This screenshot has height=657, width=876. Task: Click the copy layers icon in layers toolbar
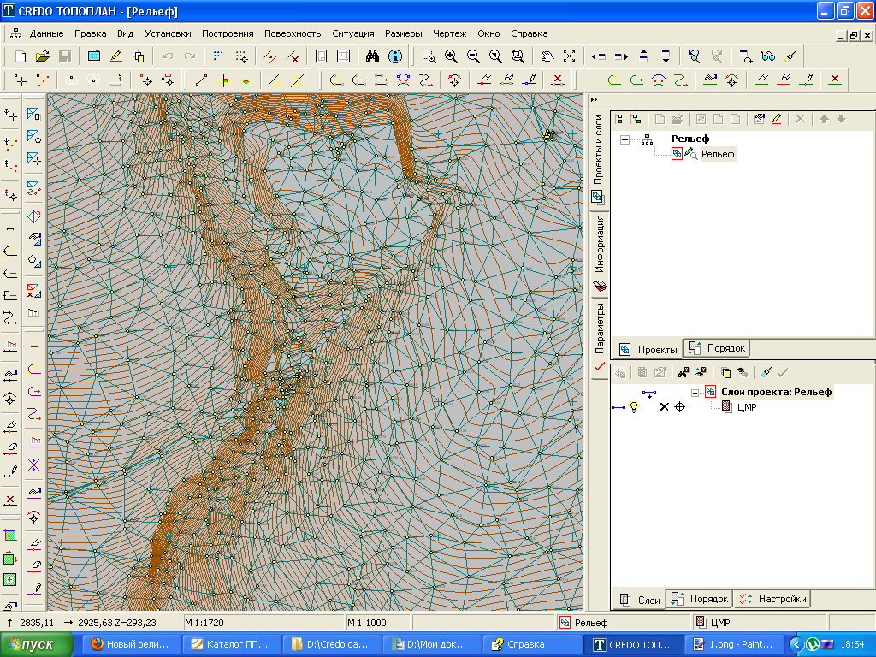point(725,373)
